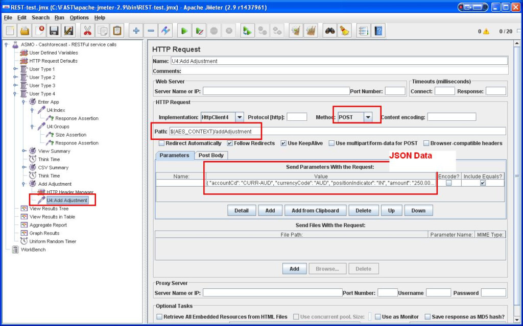Open the Method POST dropdown
The width and height of the screenshot is (523, 326).
coord(368,117)
